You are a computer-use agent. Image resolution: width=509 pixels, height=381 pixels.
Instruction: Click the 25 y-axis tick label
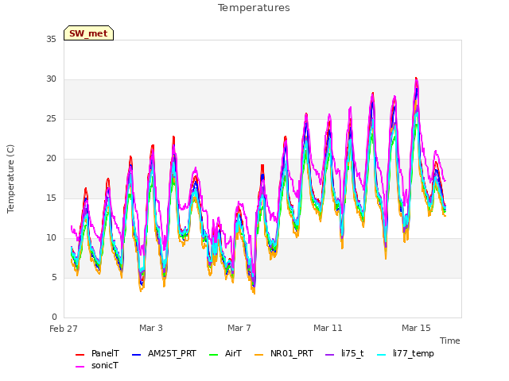[x=51, y=119]
